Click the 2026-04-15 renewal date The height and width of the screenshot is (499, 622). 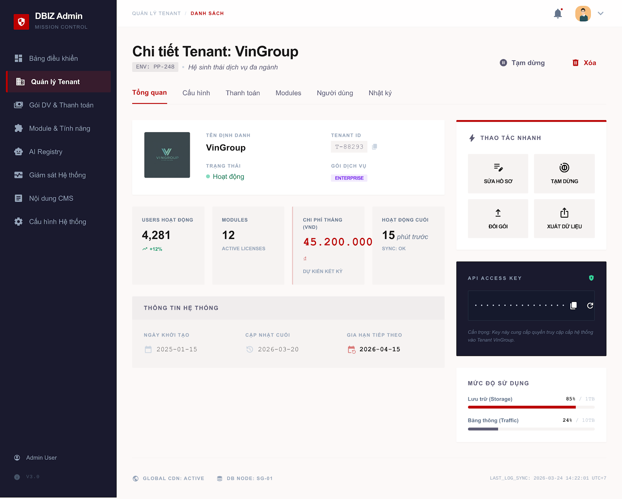[380, 349]
